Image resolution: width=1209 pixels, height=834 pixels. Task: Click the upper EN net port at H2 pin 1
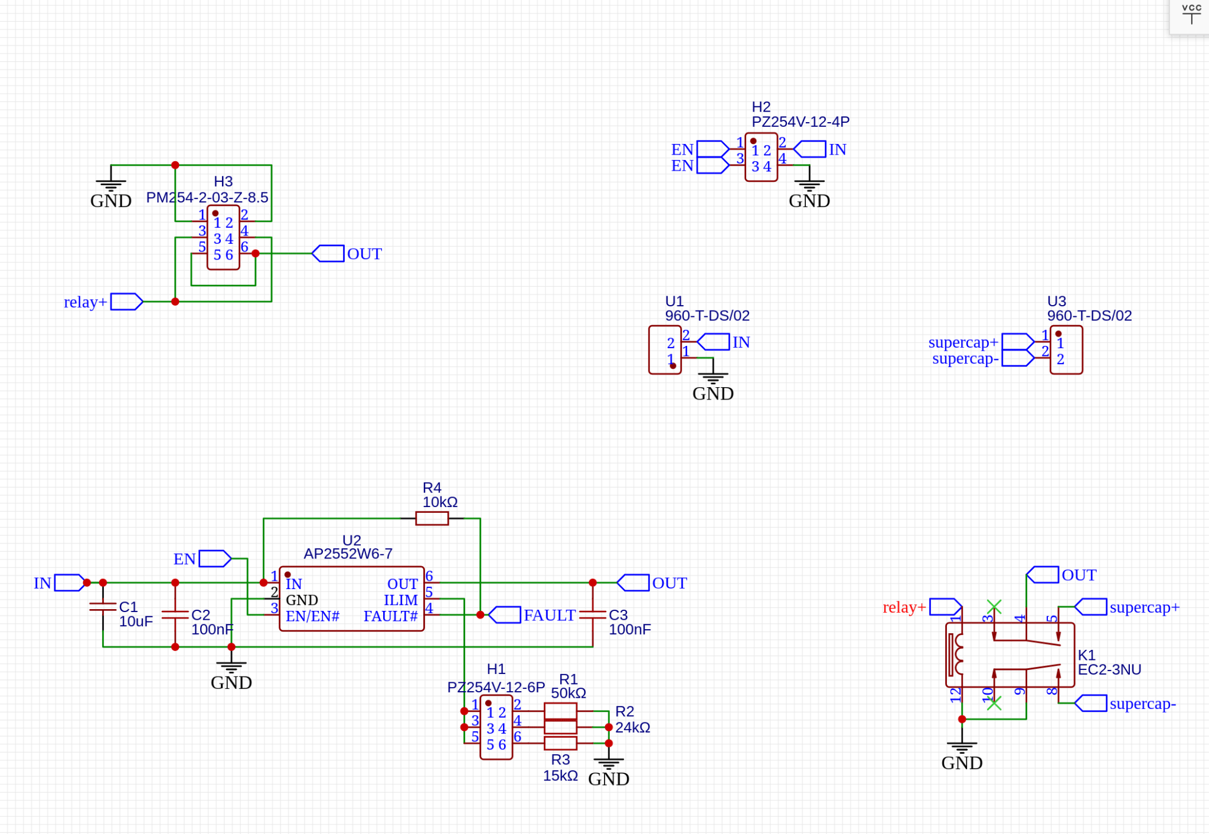(x=713, y=149)
